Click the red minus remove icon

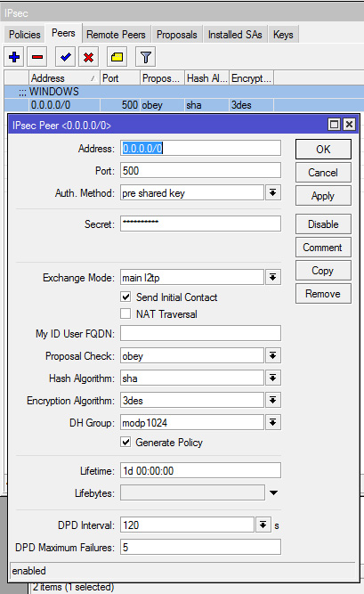click(37, 57)
